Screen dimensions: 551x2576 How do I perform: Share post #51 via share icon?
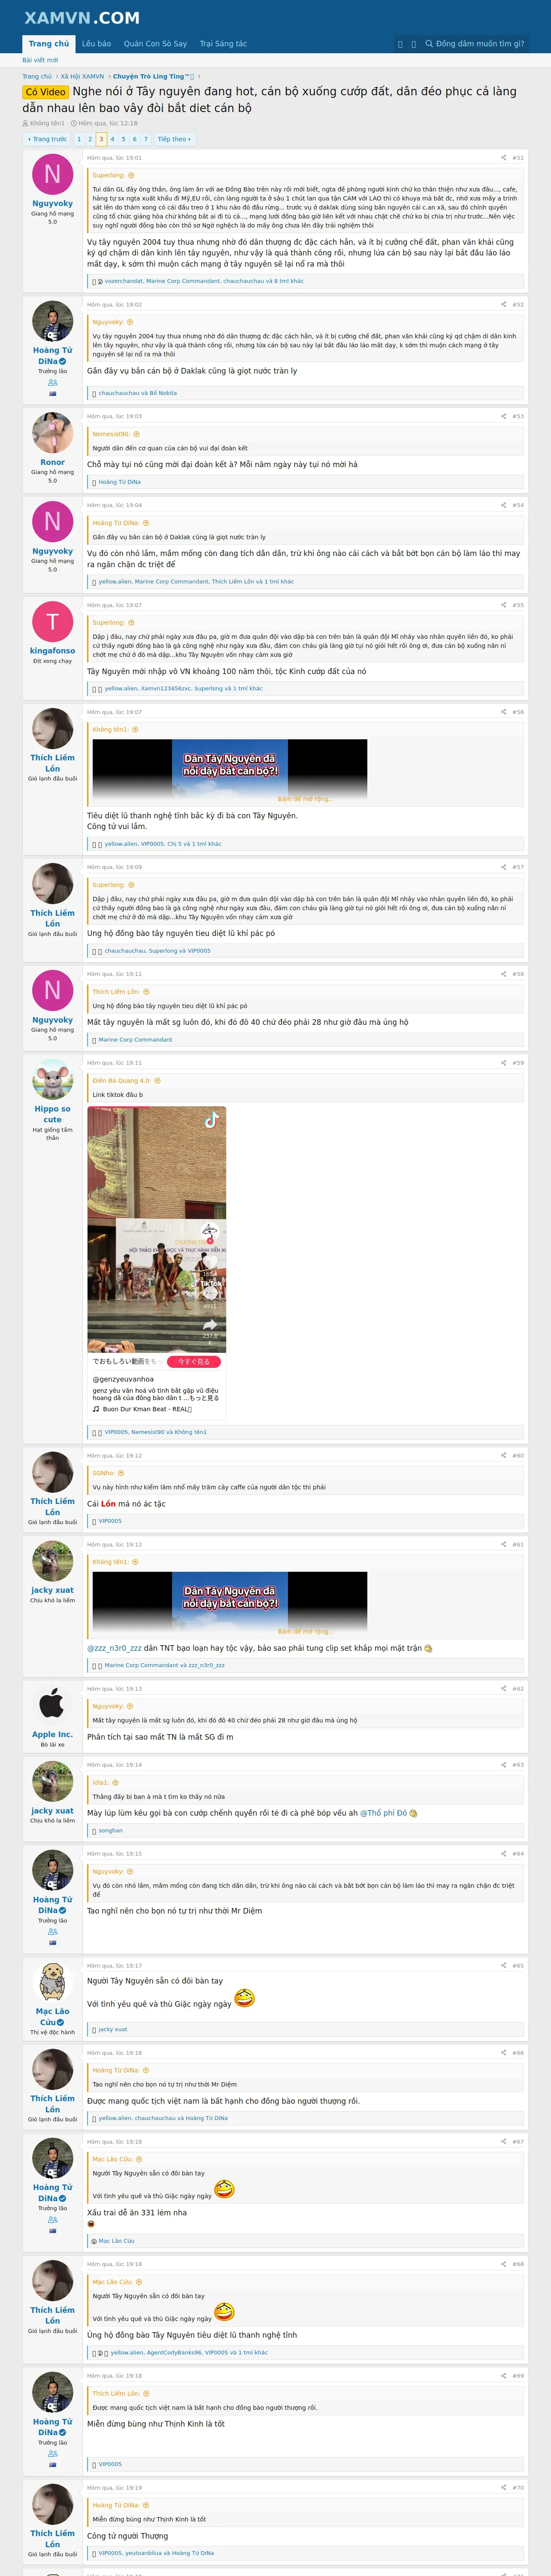[503, 157]
